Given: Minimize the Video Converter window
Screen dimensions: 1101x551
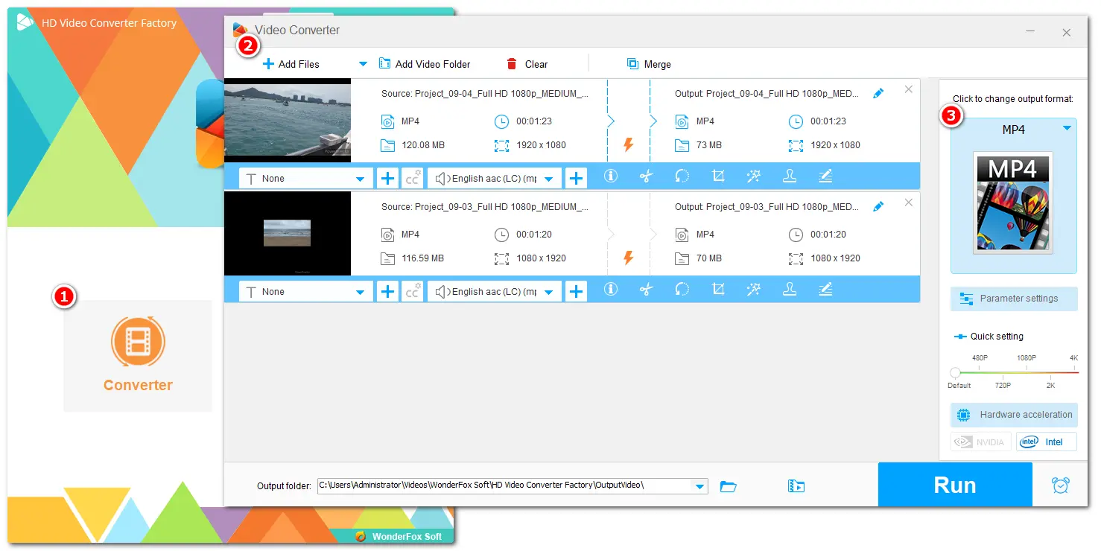Looking at the screenshot, I should click(1030, 32).
